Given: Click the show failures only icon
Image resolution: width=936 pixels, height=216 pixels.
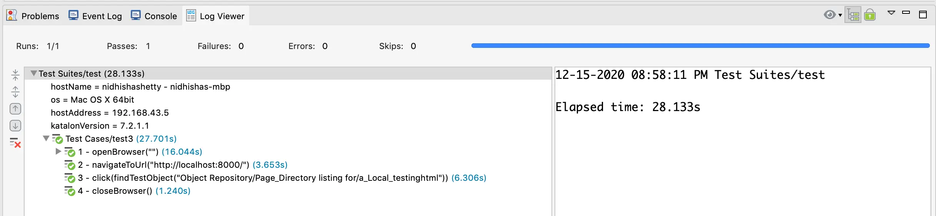Looking at the screenshot, I should [x=15, y=143].
